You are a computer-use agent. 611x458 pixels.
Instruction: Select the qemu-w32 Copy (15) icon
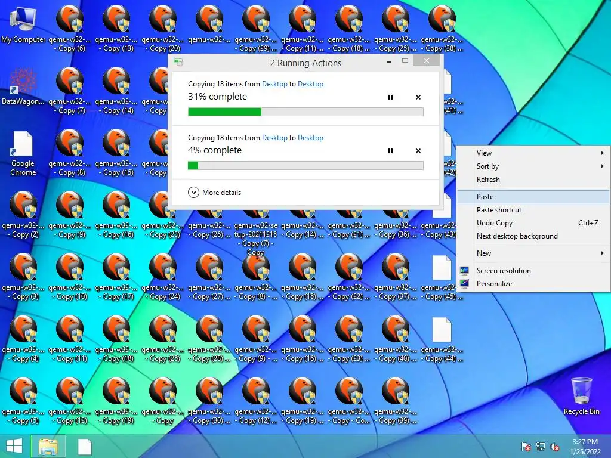[x=116, y=153]
